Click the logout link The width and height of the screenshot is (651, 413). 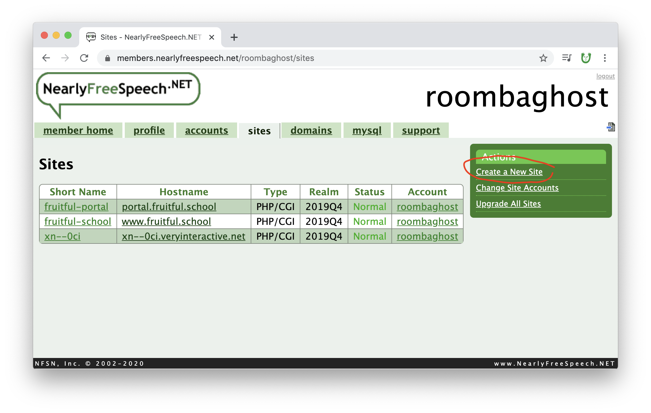point(605,76)
